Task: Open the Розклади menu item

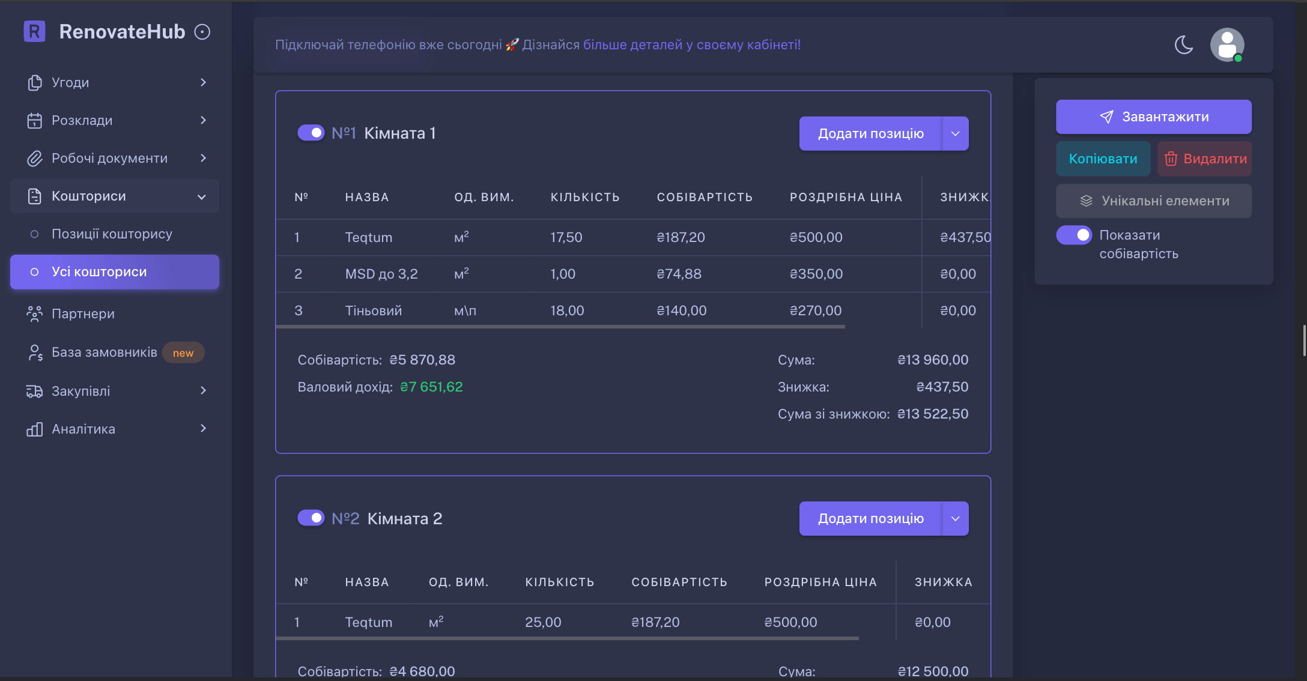Action: coord(115,120)
